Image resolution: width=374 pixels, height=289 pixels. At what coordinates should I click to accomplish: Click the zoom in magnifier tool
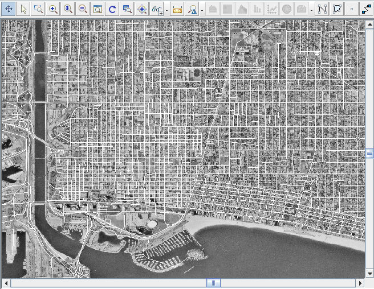pos(53,9)
